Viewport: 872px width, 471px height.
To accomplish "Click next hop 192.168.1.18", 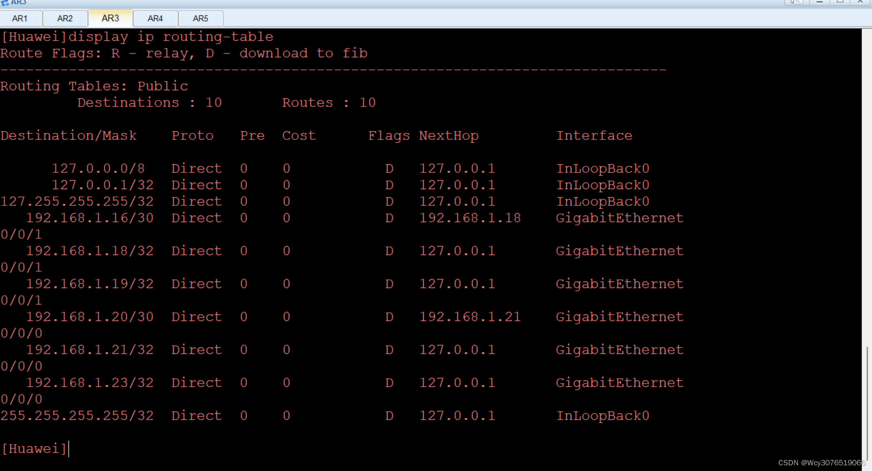I will click(470, 218).
